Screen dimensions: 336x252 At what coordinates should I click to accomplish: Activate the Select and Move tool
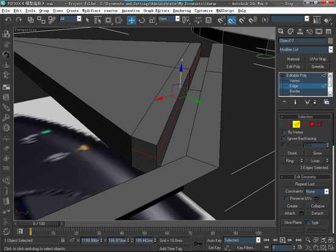point(131,20)
